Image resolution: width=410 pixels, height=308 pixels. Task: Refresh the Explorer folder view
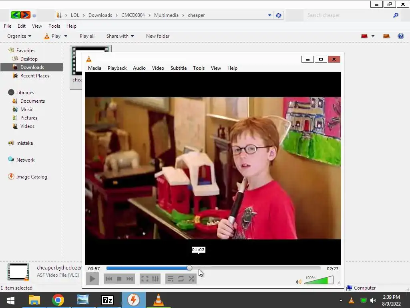pos(279,15)
